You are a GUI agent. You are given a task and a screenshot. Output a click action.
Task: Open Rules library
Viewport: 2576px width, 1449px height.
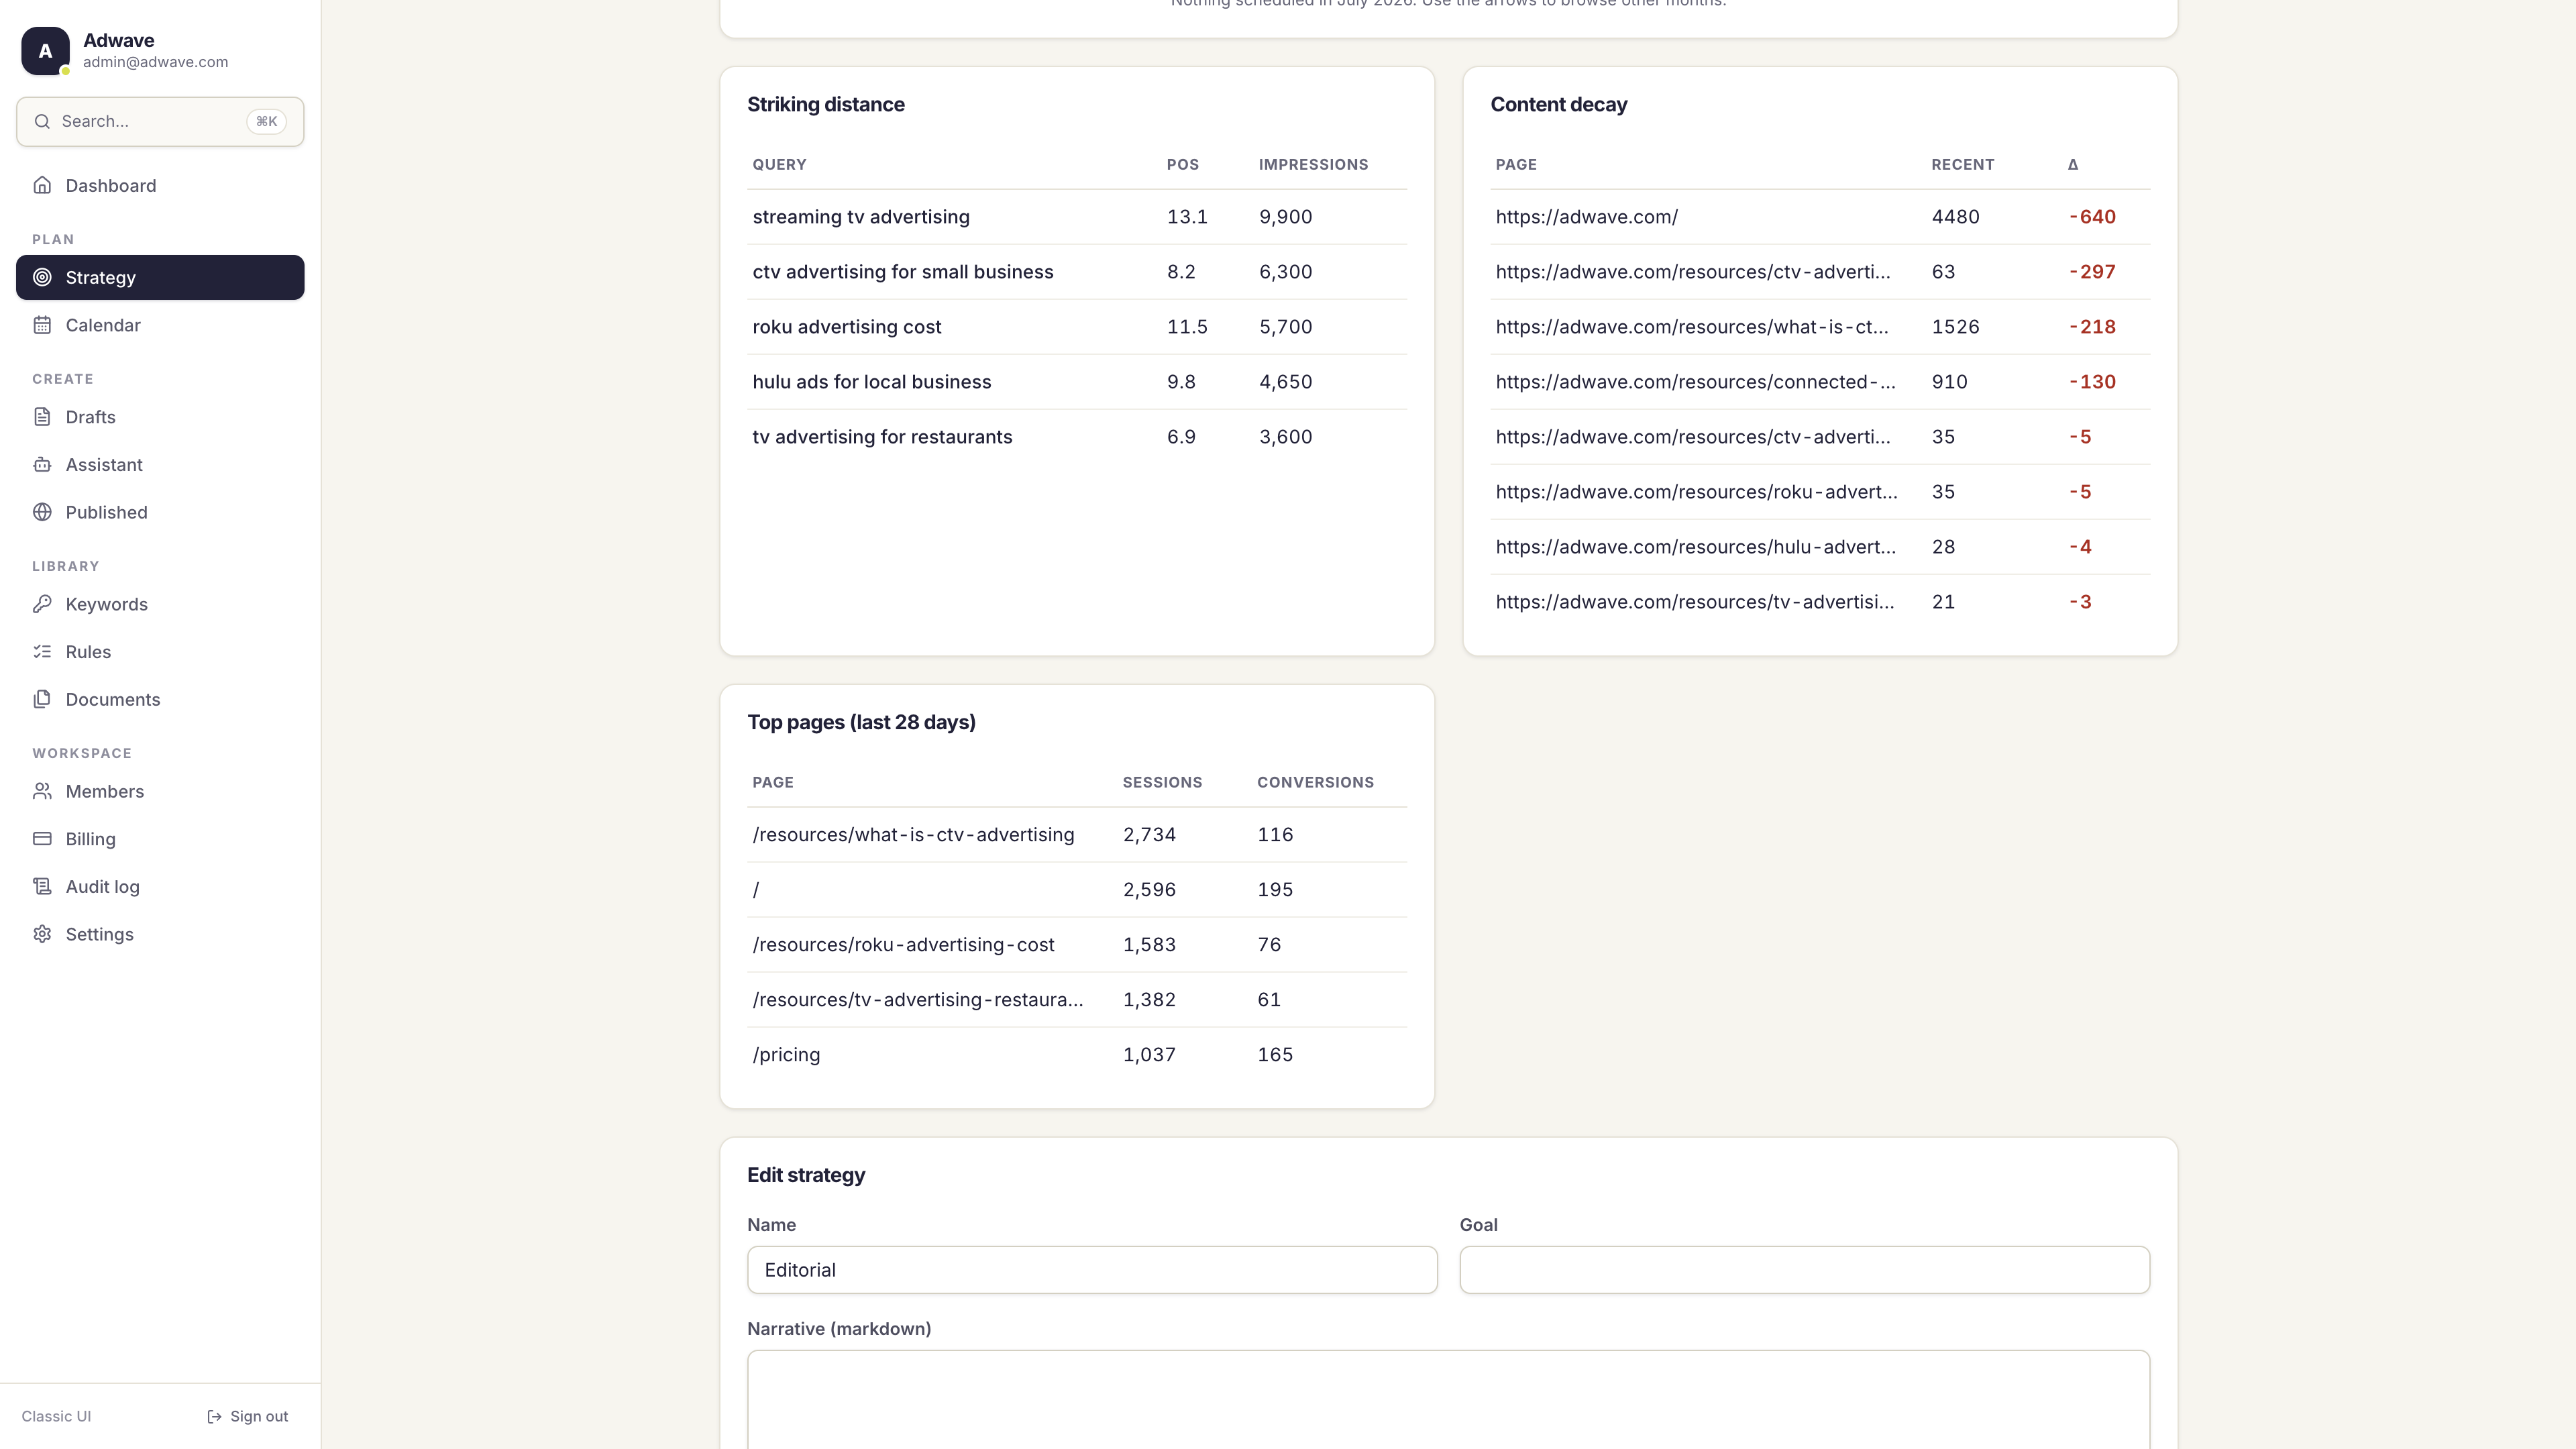(160, 651)
